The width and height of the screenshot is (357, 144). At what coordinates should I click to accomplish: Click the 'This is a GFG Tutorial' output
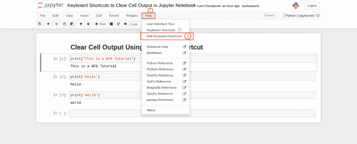[x=93, y=66]
